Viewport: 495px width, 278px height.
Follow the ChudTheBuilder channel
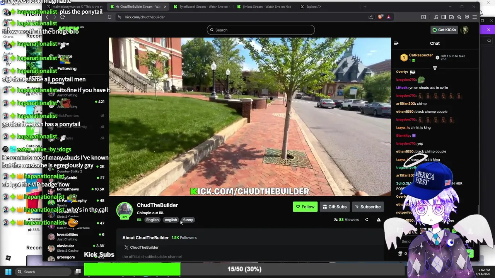(x=305, y=207)
